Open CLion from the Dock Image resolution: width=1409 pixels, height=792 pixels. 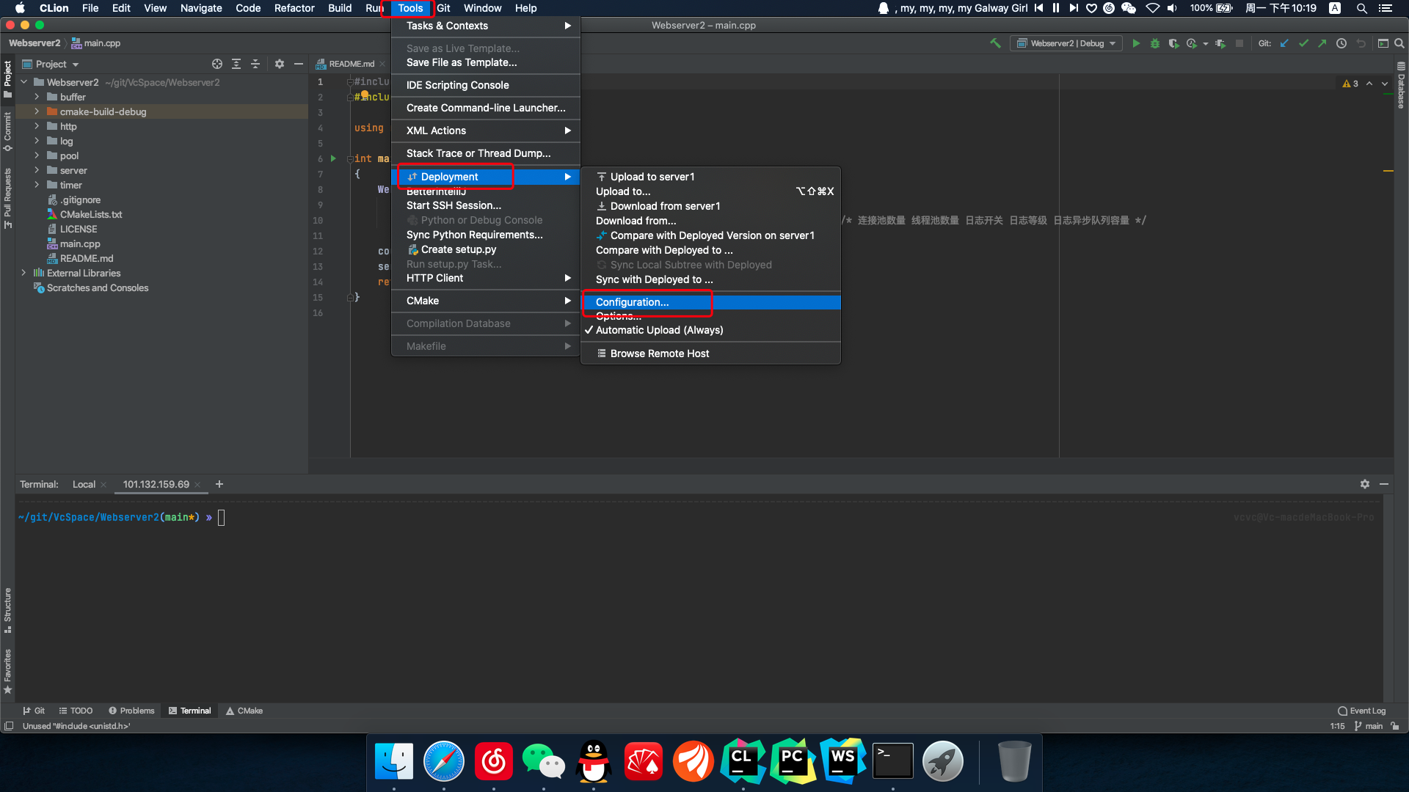pos(743,761)
